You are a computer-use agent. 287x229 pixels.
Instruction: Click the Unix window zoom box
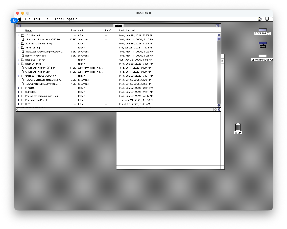pyautogui.click(x=217, y=26)
